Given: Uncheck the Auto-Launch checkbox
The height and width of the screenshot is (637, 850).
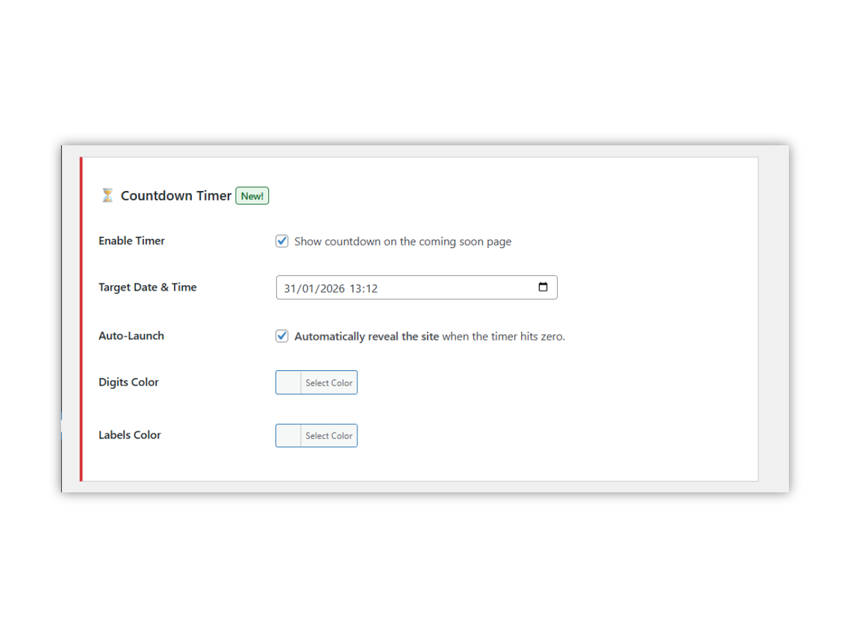Looking at the screenshot, I should pos(282,336).
